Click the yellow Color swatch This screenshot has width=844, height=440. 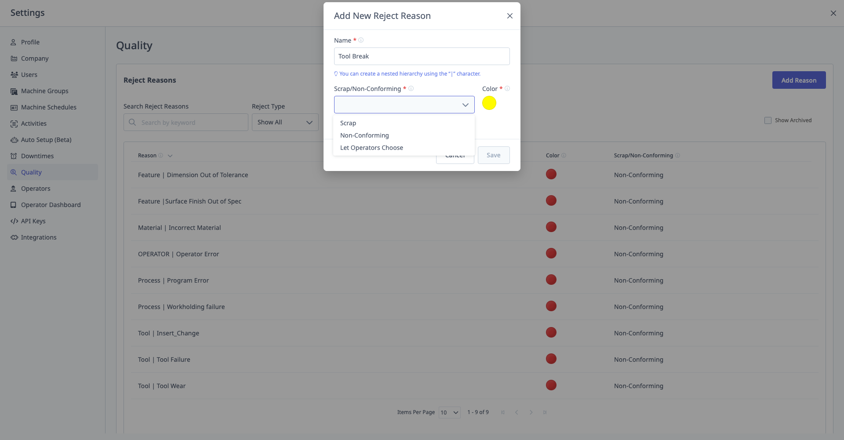click(489, 103)
